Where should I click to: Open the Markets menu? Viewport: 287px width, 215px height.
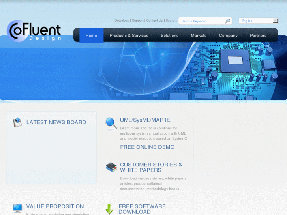[x=199, y=36]
